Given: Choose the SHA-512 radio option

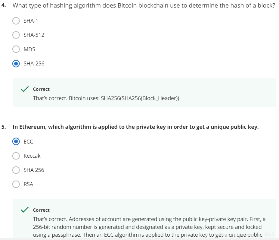Looking at the screenshot, I should [x=16, y=35].
